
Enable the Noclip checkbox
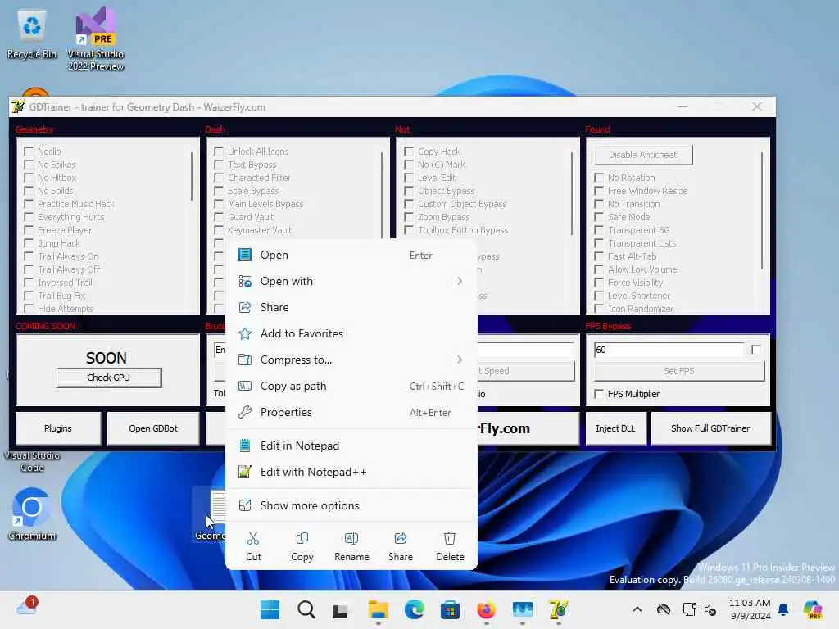[x=29, y=152]
